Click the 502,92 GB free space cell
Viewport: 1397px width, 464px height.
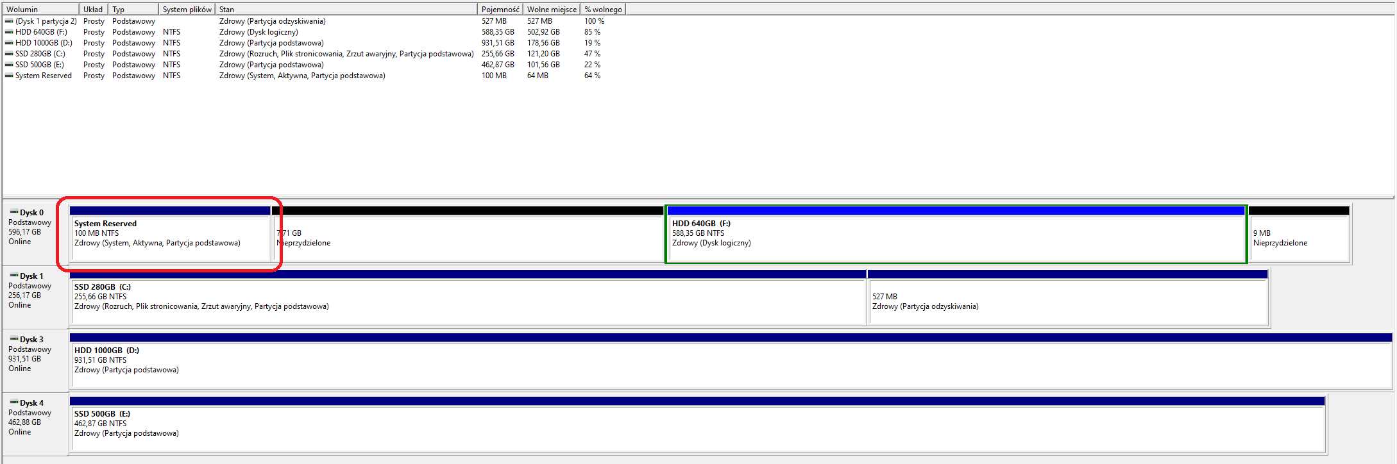click(543, 32)
